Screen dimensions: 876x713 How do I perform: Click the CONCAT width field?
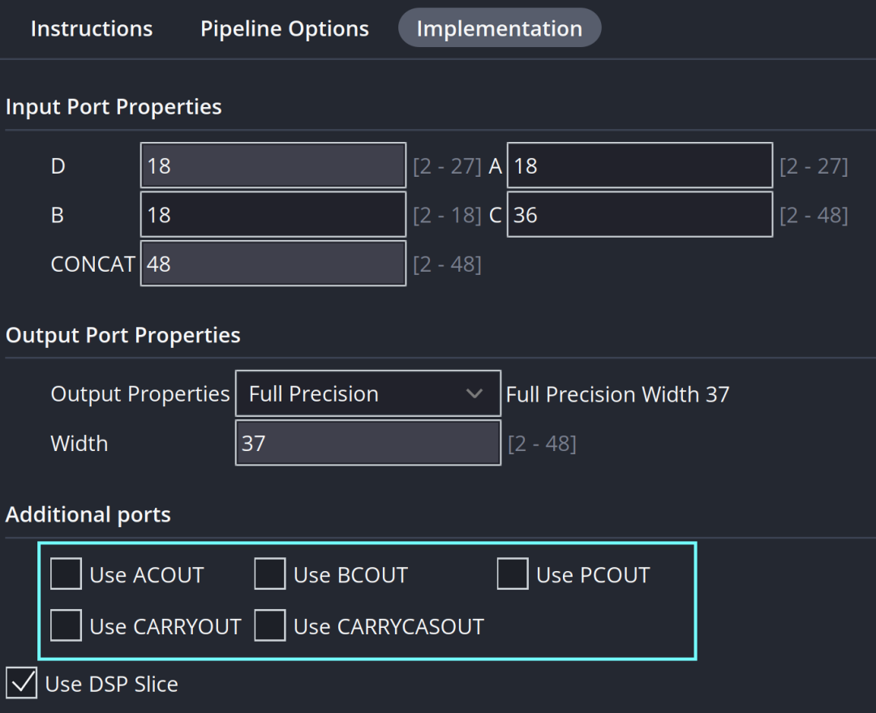(x=273, y=264)
